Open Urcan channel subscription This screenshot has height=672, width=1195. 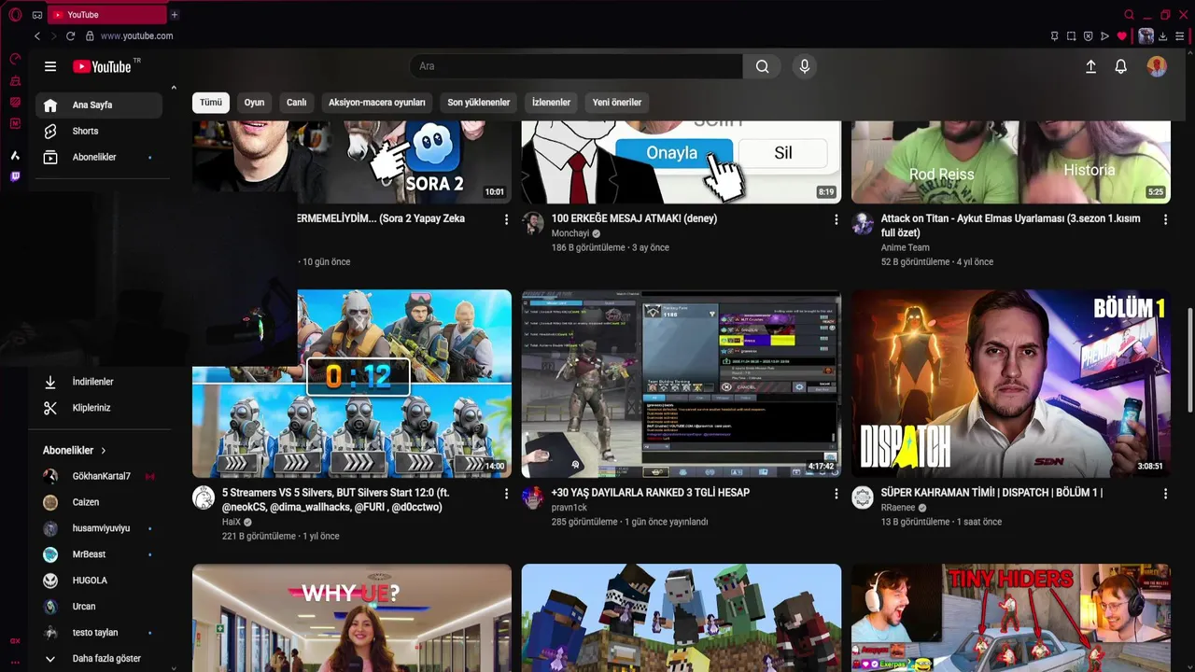point(99,607)
